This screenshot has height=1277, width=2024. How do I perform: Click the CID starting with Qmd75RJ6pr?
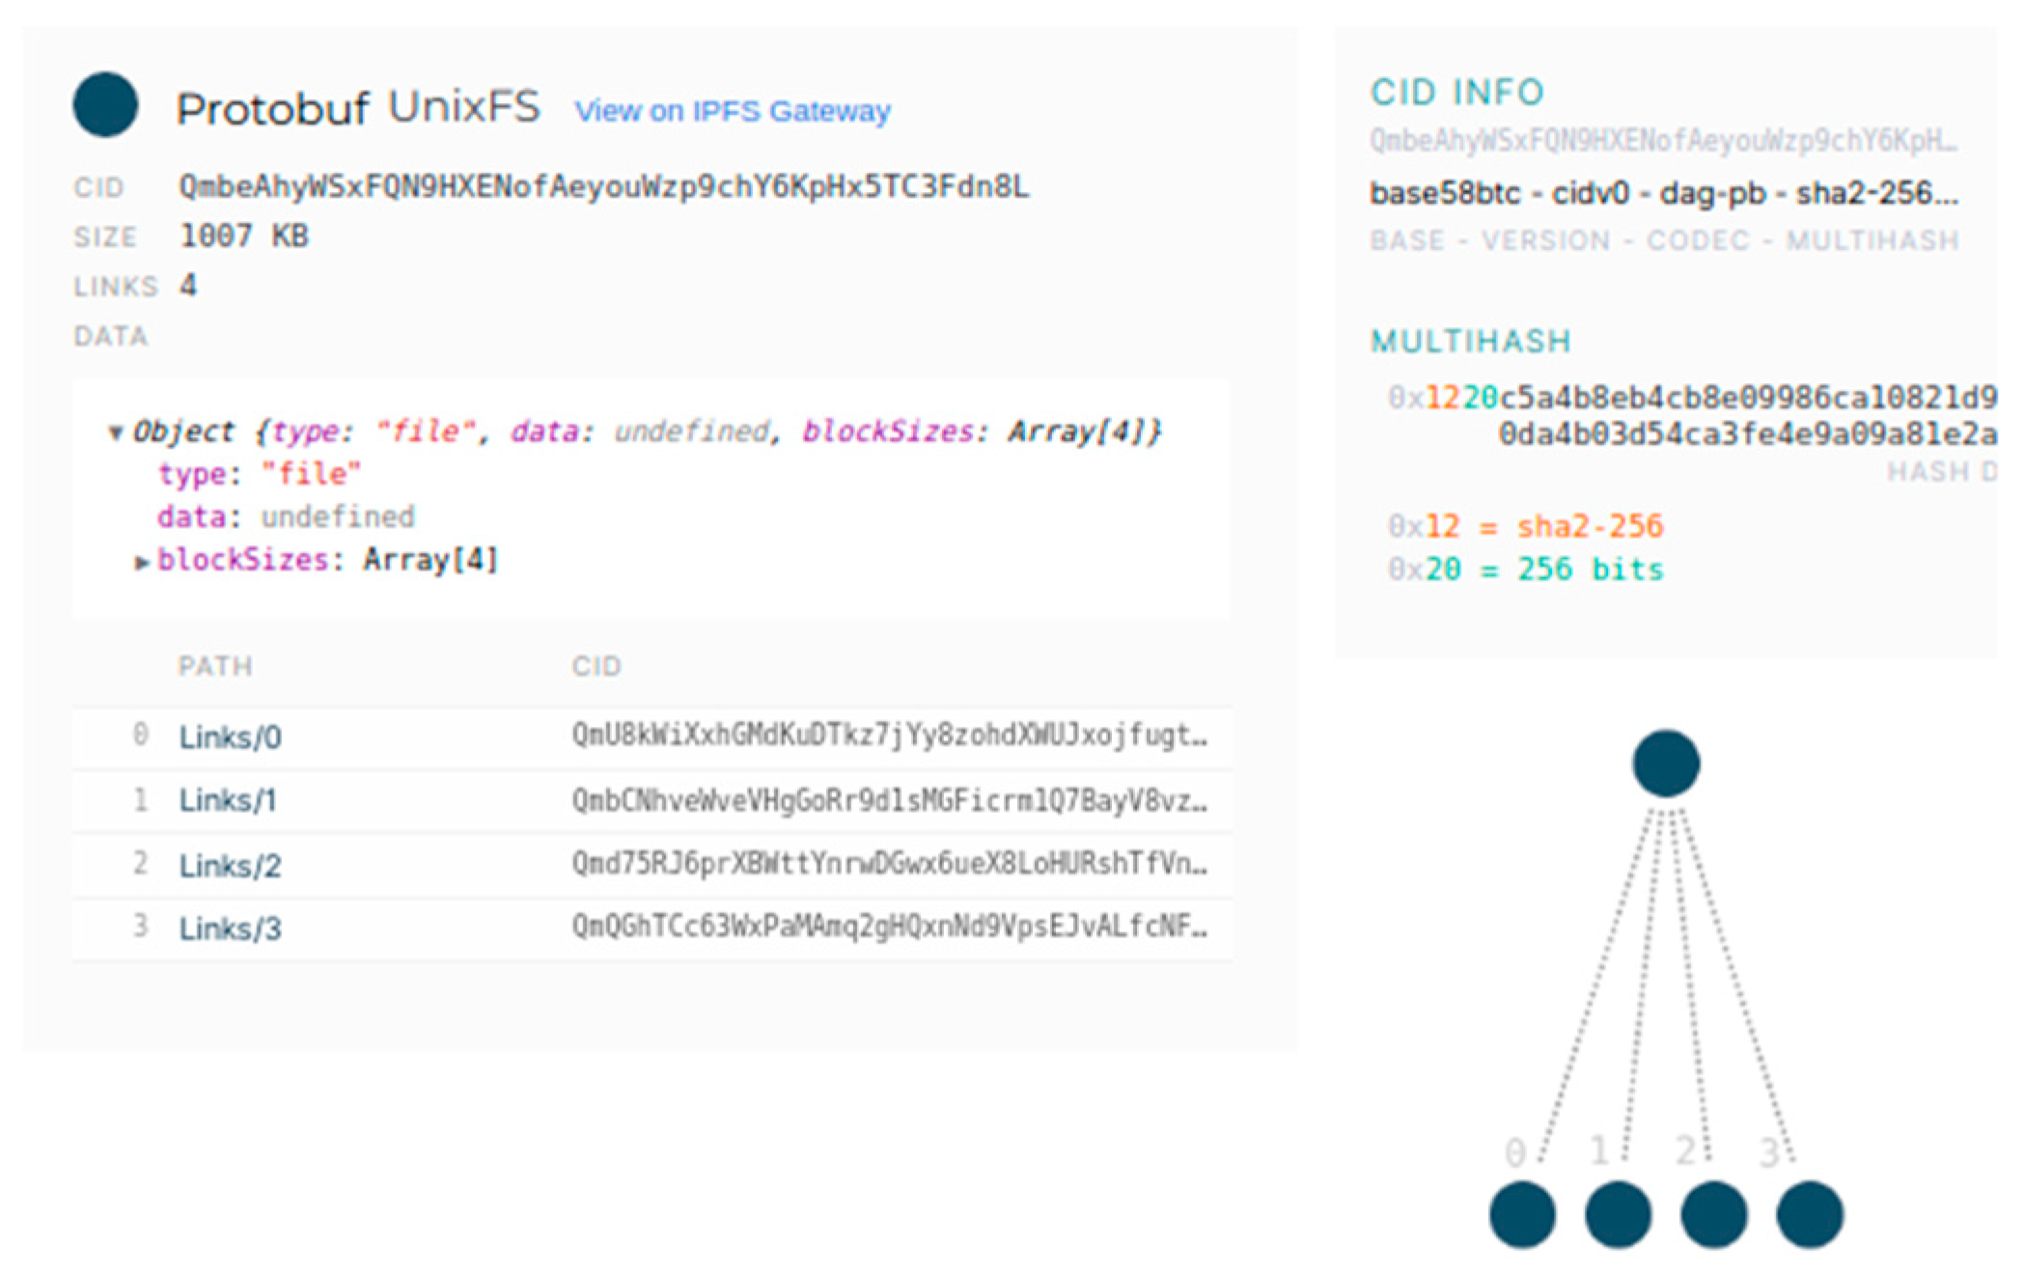(888, 863)
